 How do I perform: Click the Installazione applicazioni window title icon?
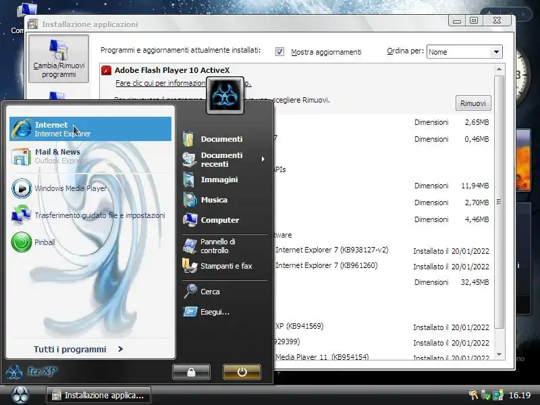pos(33,24)
